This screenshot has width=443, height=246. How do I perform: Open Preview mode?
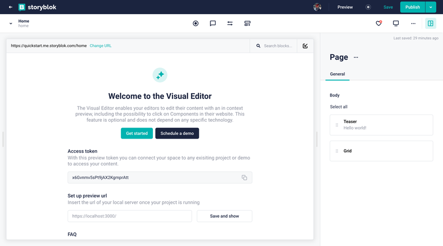click(x=345, y=7)
